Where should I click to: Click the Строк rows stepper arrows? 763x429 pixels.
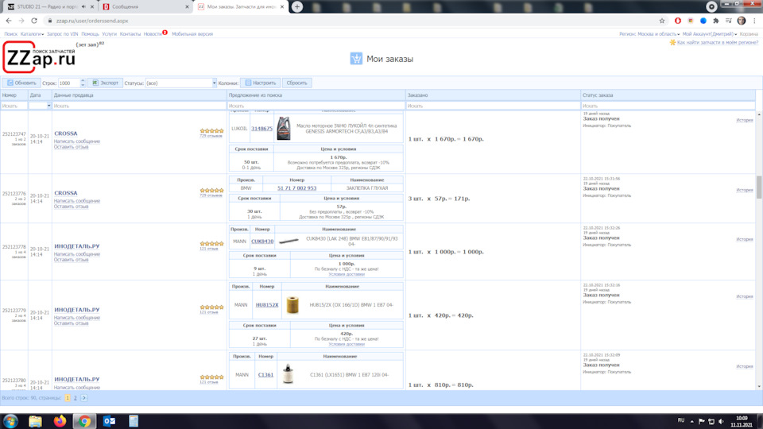(x=82, y=83)
